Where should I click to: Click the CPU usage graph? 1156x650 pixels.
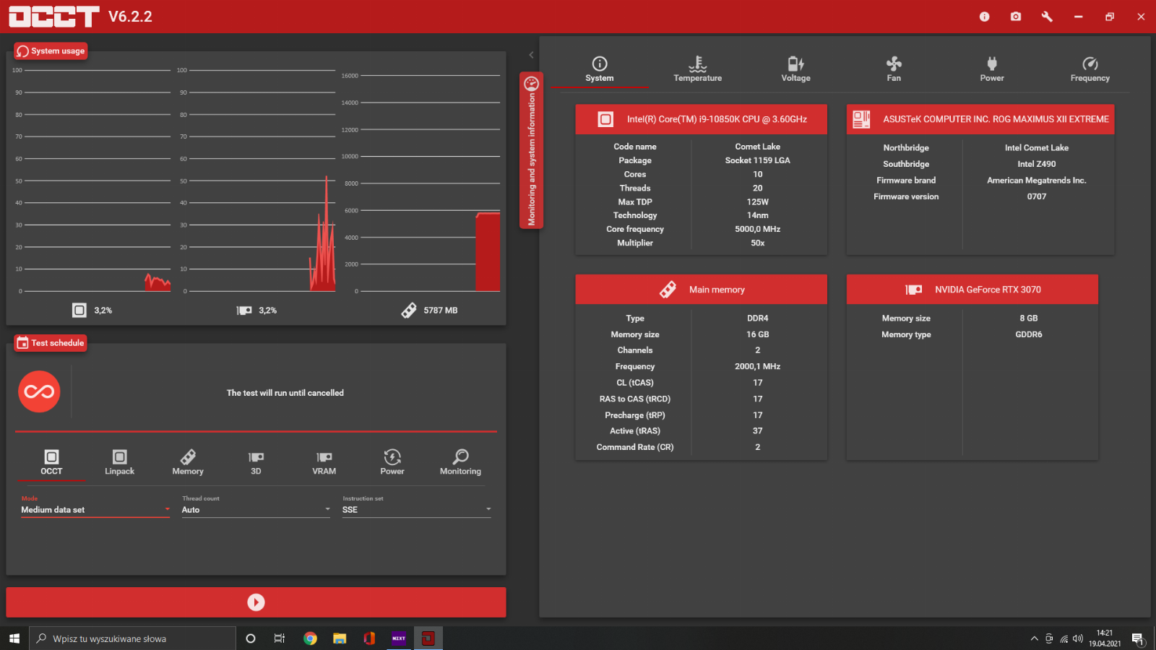(x=92, y=181)
